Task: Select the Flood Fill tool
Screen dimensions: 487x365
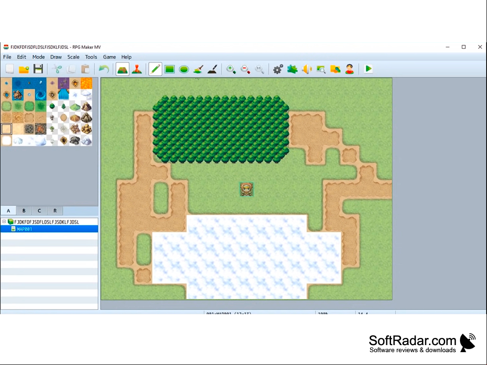Action: click(198, 69)
